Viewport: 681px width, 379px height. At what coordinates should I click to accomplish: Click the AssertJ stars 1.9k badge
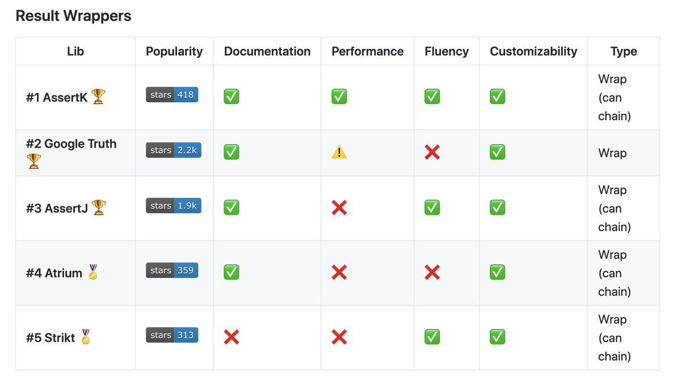pos(174,206)
